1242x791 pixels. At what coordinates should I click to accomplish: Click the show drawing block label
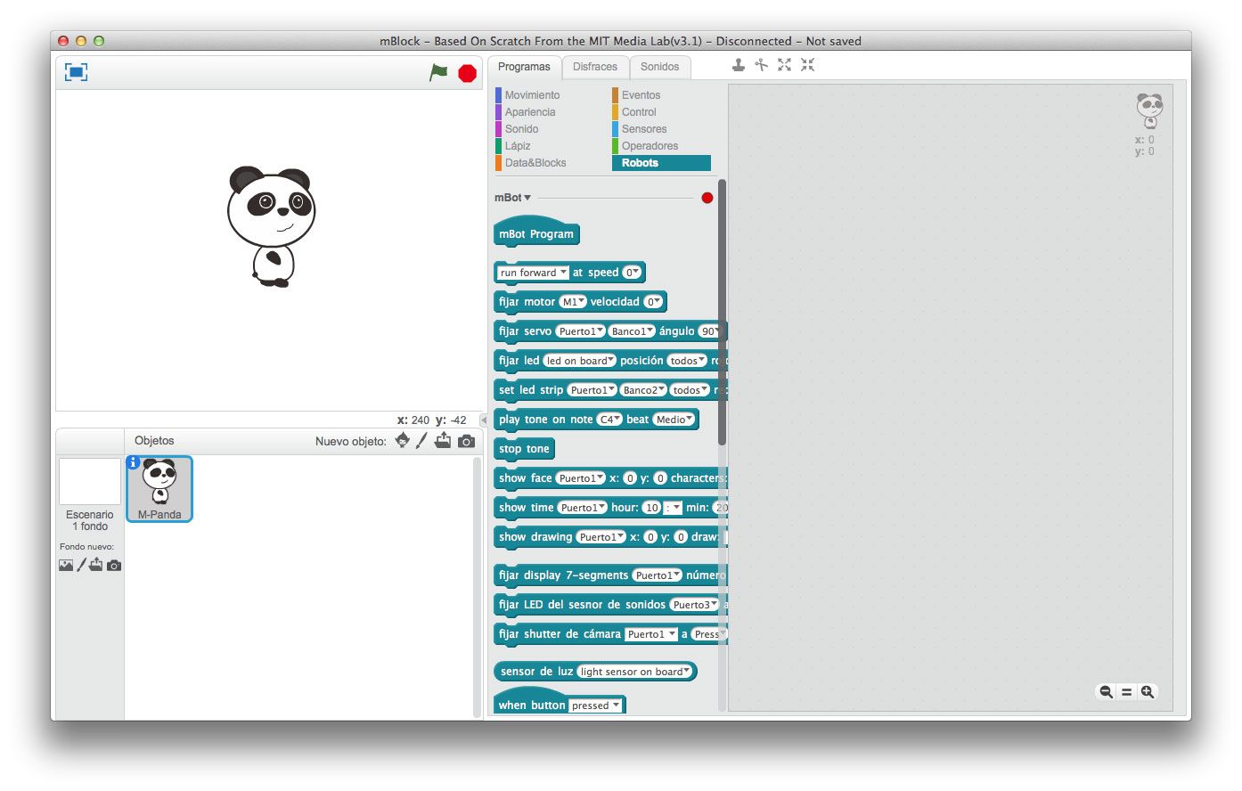pyautogui.click(x=535, y=537)
